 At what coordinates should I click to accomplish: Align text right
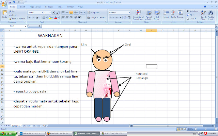[71, 17]
